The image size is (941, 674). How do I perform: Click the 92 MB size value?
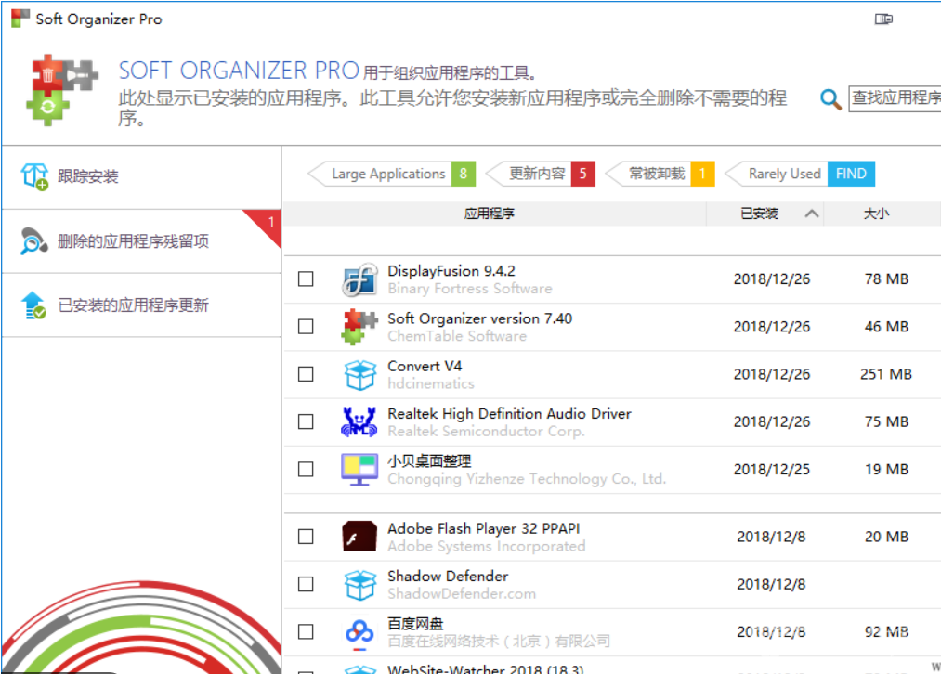(x=886, y=631)
